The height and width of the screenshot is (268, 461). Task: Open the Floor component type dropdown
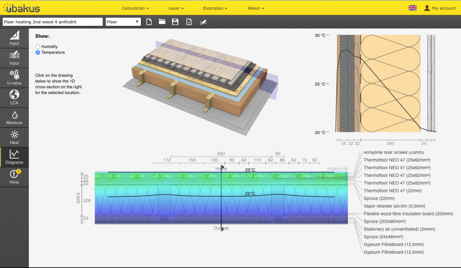click(123, 22)
